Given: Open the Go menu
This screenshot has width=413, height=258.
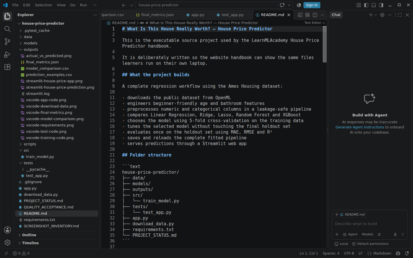Looking at the screenshot, I should [x=73, y=5].
